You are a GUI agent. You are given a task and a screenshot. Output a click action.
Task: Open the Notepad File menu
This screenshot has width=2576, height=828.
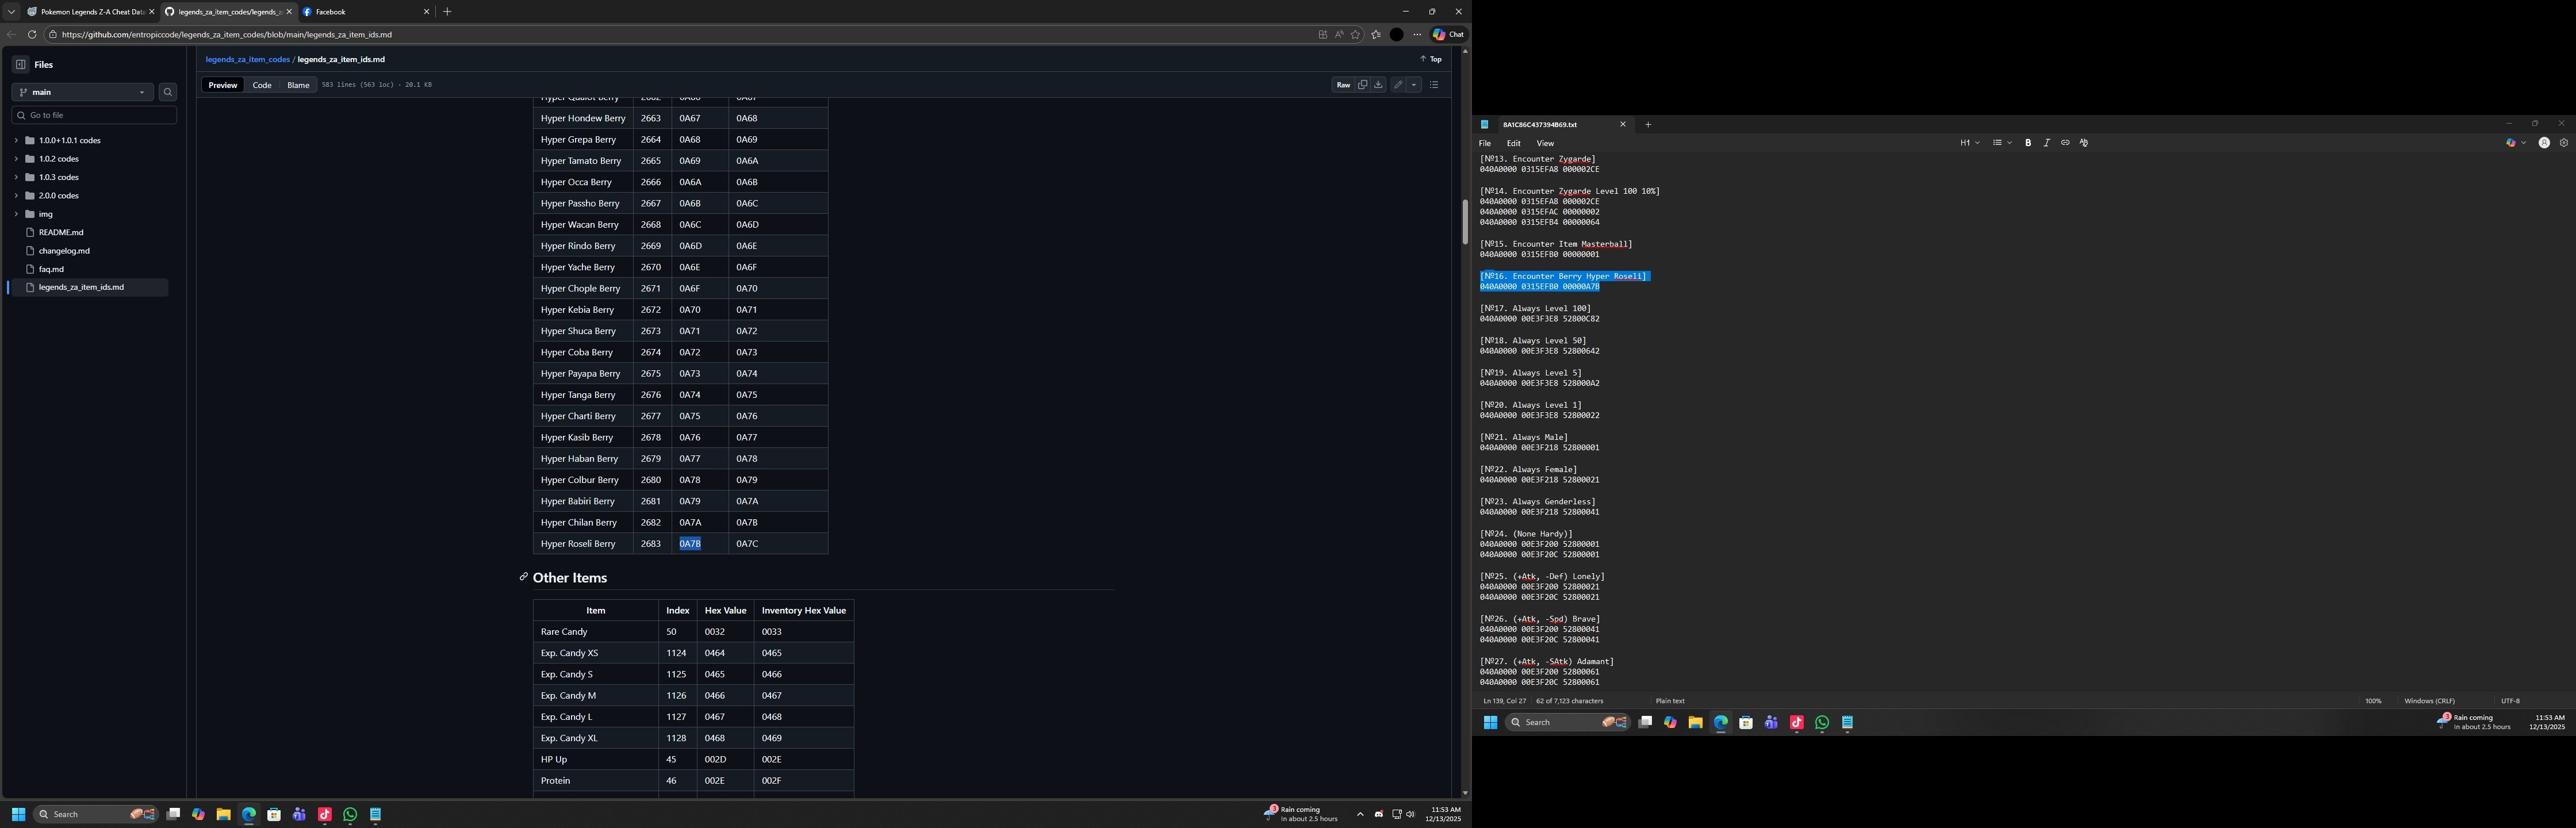(x=1485, y=143)
